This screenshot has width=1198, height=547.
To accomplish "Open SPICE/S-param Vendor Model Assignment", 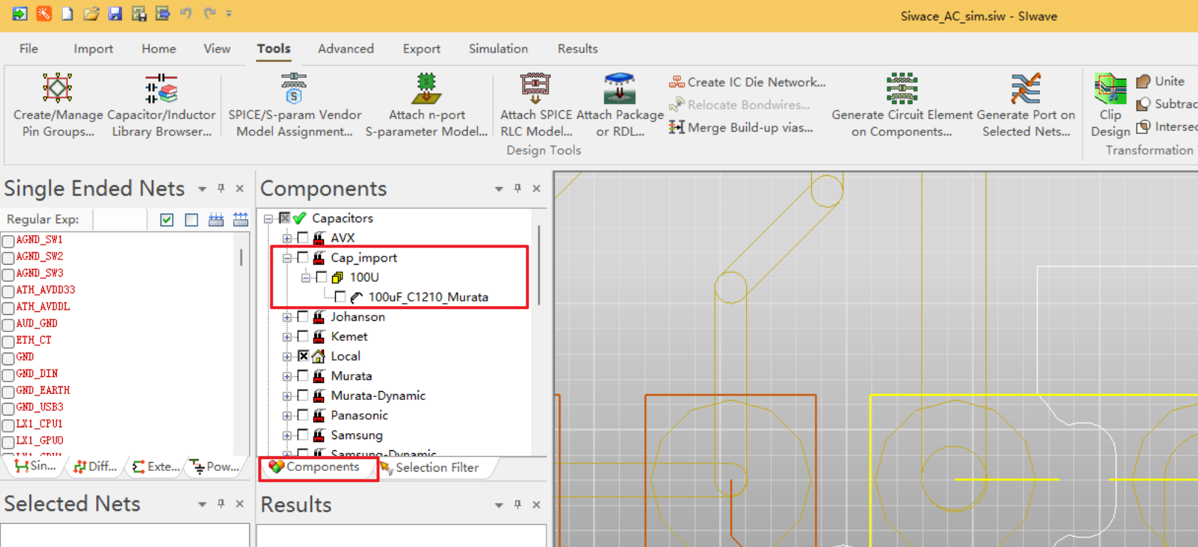I will (x=294, y=105).
